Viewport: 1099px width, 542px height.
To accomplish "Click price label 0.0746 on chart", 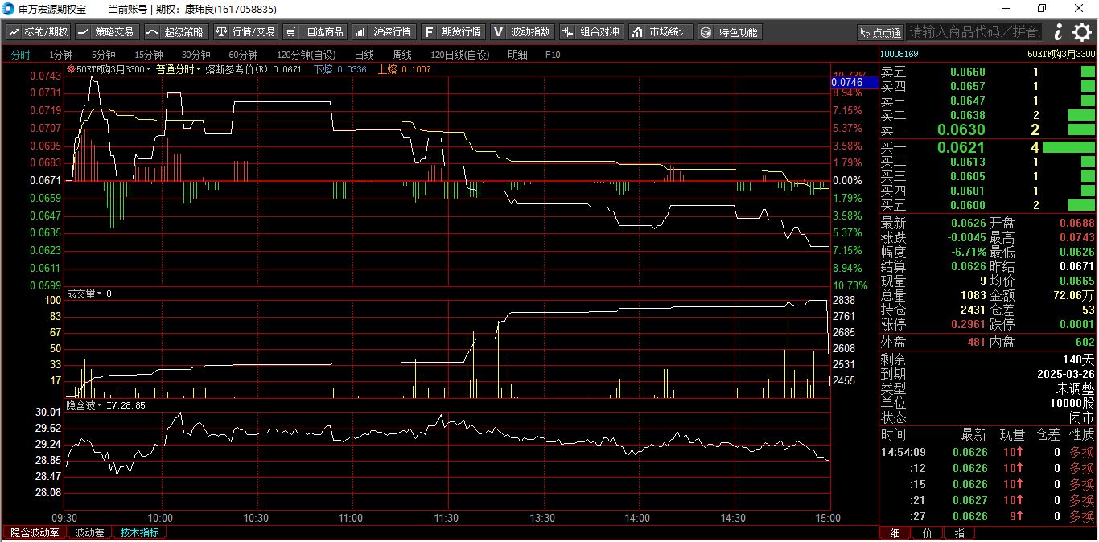I will pos(855,82).
